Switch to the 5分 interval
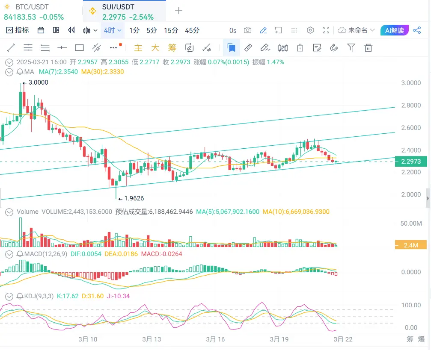This screenshot has width=431, height=350. 152,30
